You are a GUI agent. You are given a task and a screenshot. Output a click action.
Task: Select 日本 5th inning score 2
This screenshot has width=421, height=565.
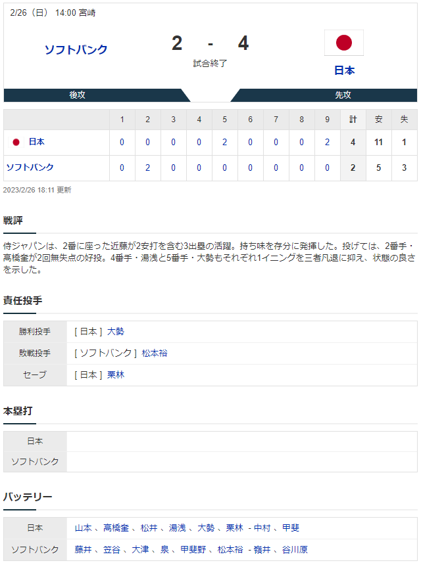(224, 143)
